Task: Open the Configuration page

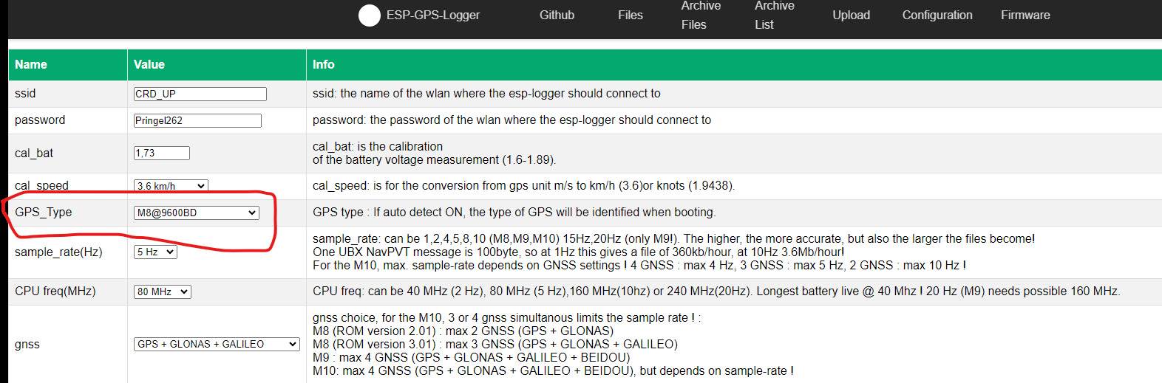Action: coord(937,15)
